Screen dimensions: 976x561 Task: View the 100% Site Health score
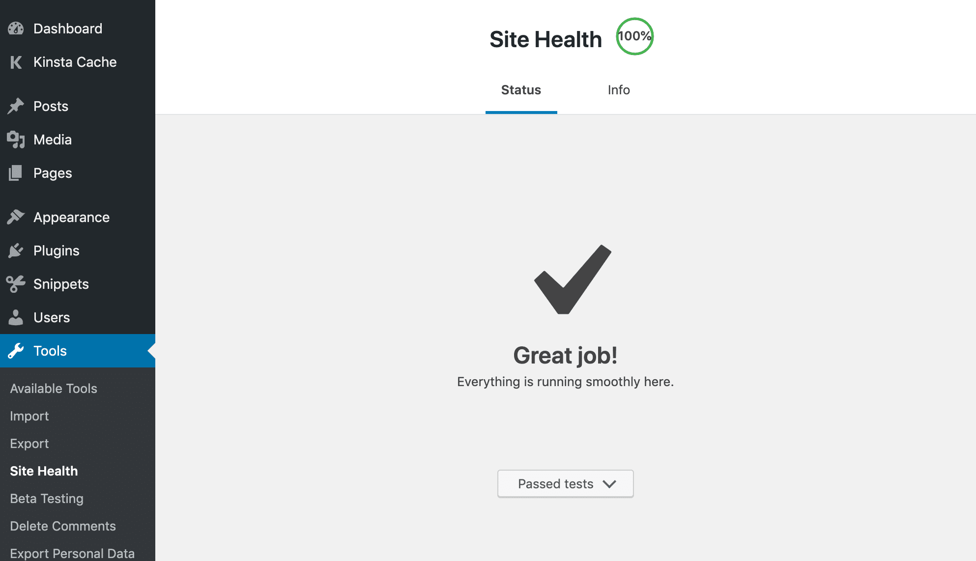pos(633,35)
